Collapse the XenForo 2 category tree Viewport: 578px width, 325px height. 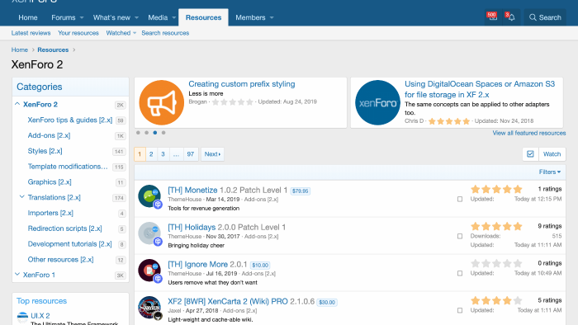click(17, 104)
